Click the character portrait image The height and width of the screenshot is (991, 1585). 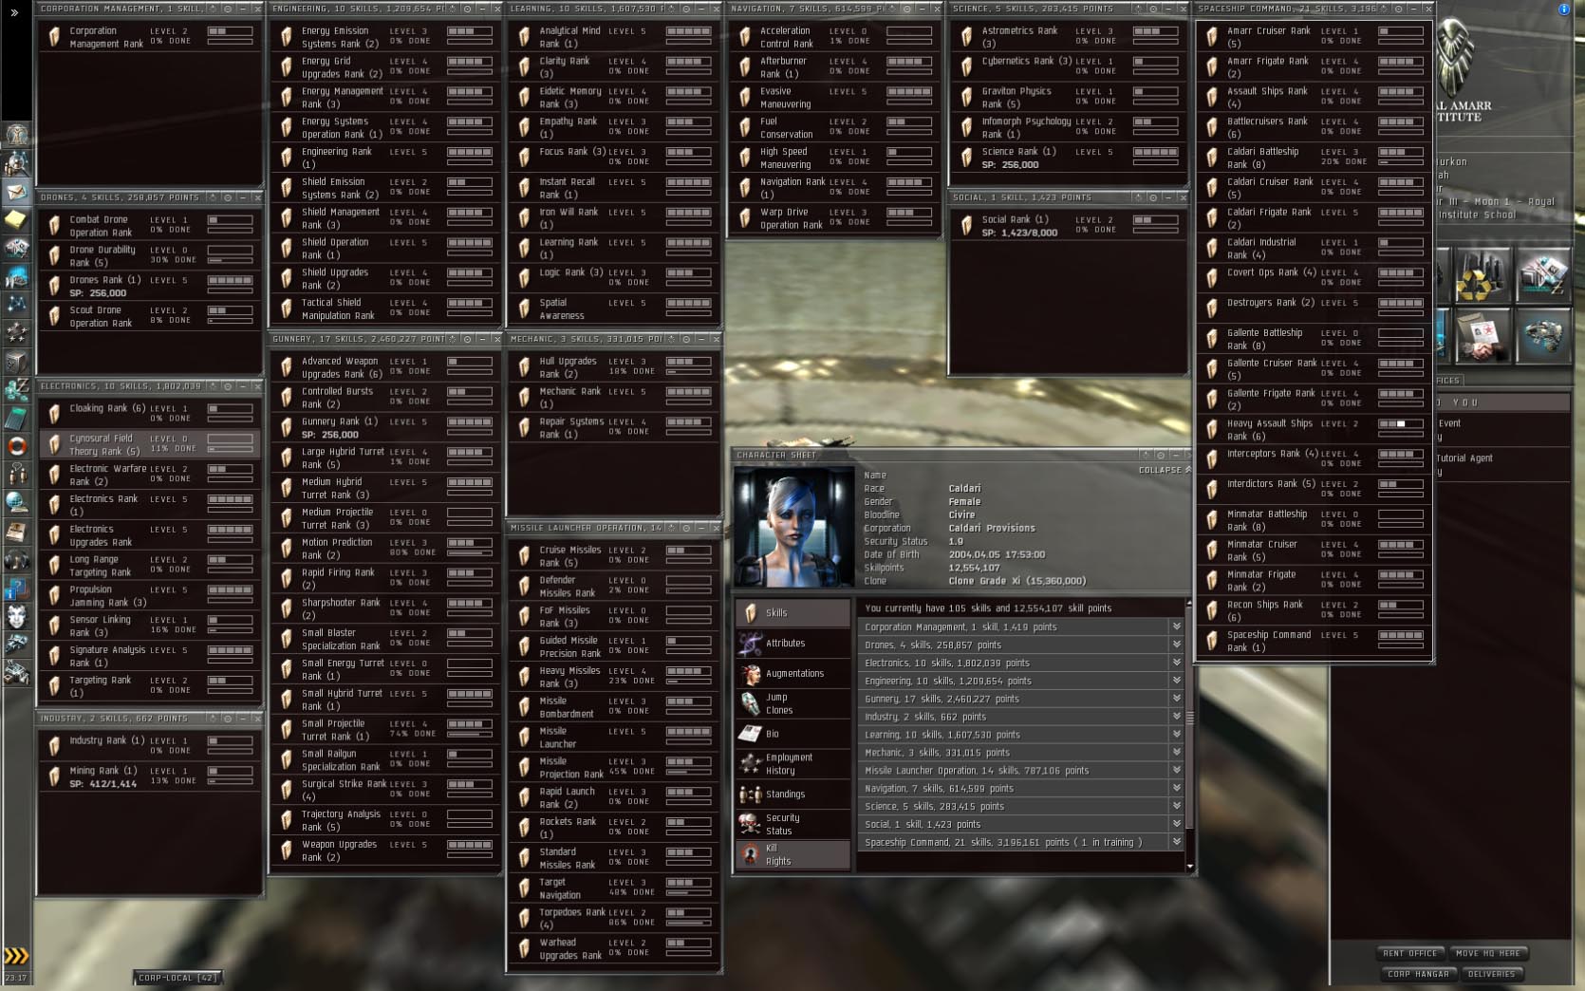click(x=793, y=527)
